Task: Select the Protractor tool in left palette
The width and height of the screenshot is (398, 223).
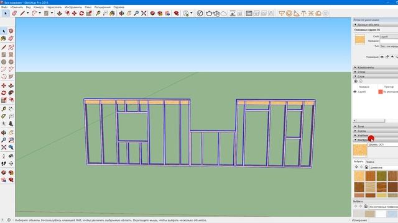Action: (x=4, y=116)
